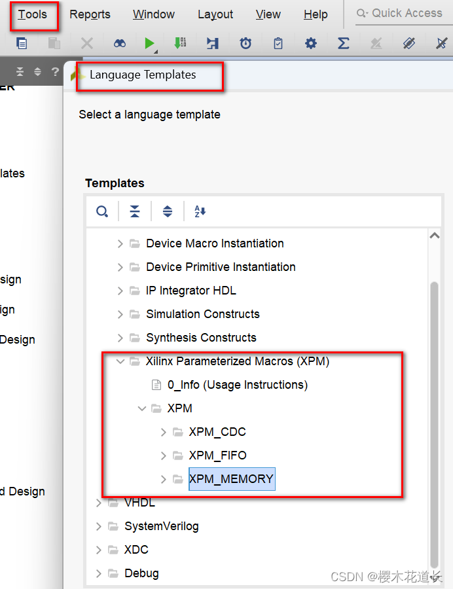The image size is (453, 589).
Task: Expand the SystemVerilog folder
Action: pos(98,527)
